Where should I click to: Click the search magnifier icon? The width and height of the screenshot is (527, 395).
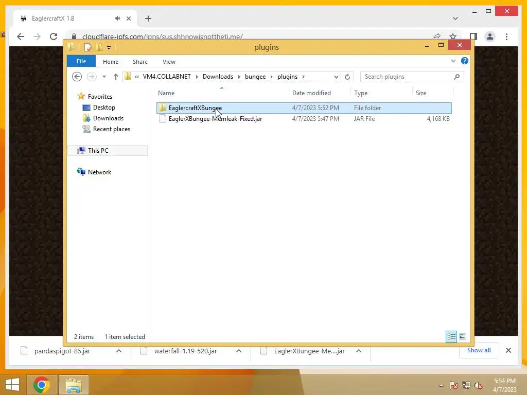456,77
